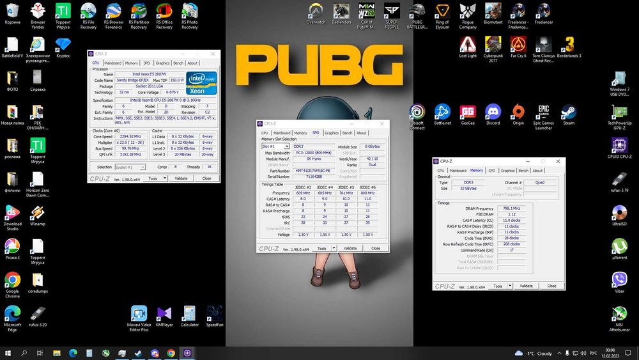639x360 pixels.
Task: Open SpeedFan desktop shortcut
Action: [x=214, y=317]
